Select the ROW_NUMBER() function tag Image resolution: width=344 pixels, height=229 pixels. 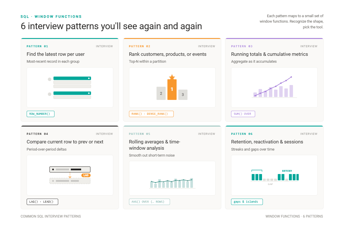[40, 114]
